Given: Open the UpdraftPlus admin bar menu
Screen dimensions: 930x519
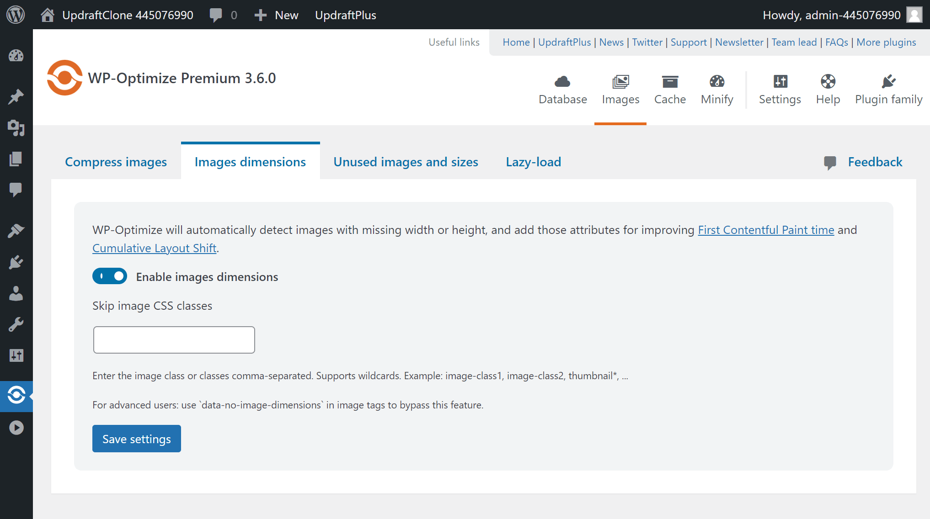Looking at the screenshot, I should (x=345, y=15).
